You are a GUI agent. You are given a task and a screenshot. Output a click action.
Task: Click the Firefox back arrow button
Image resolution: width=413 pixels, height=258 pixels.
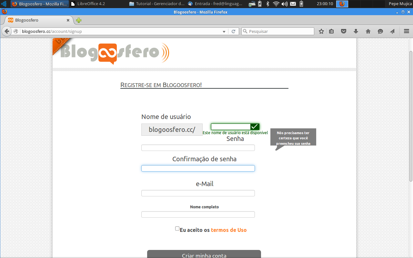[x=7, y=31]
